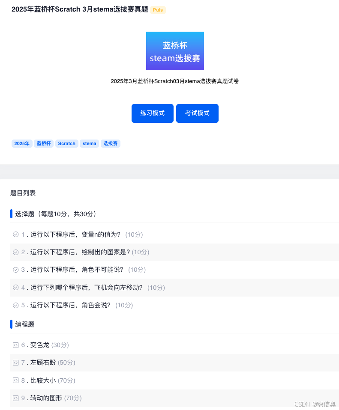The width and height of the screenshot is (339, 410).
Task: Click the 题目列表 heading
Action: click(x=23, y=193)
